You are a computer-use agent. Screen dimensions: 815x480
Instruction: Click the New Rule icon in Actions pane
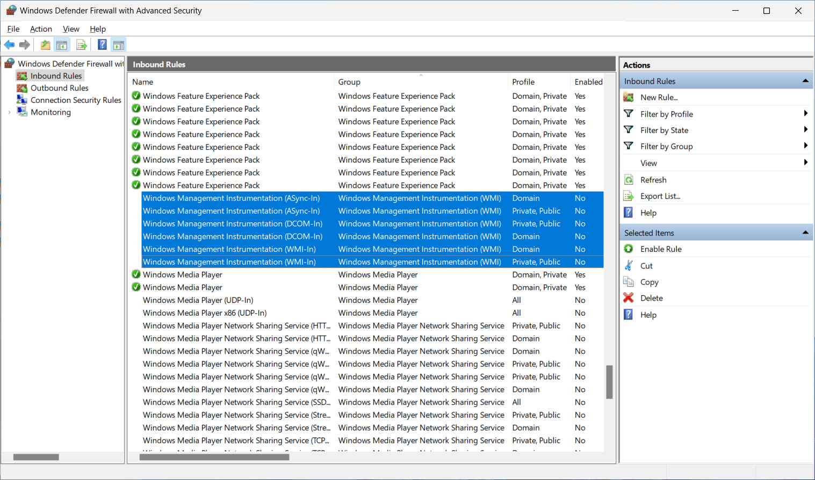pos(629,97)
